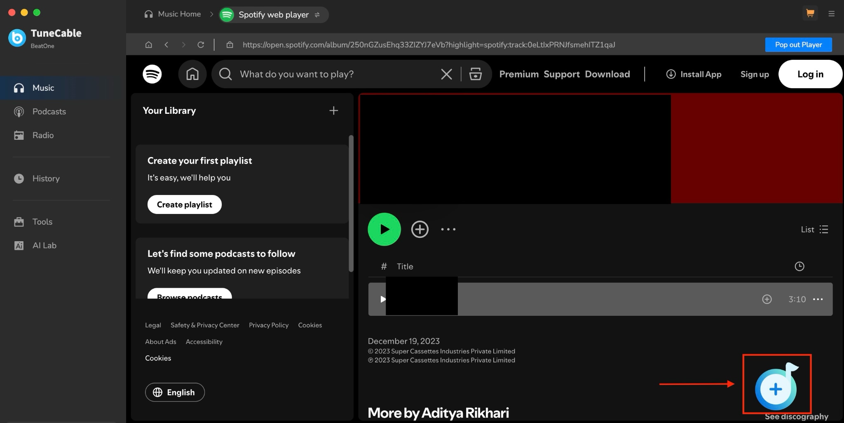The image size is (844, 423).
Task: Open more options for the 3:10 track
Action: point(818,299)
